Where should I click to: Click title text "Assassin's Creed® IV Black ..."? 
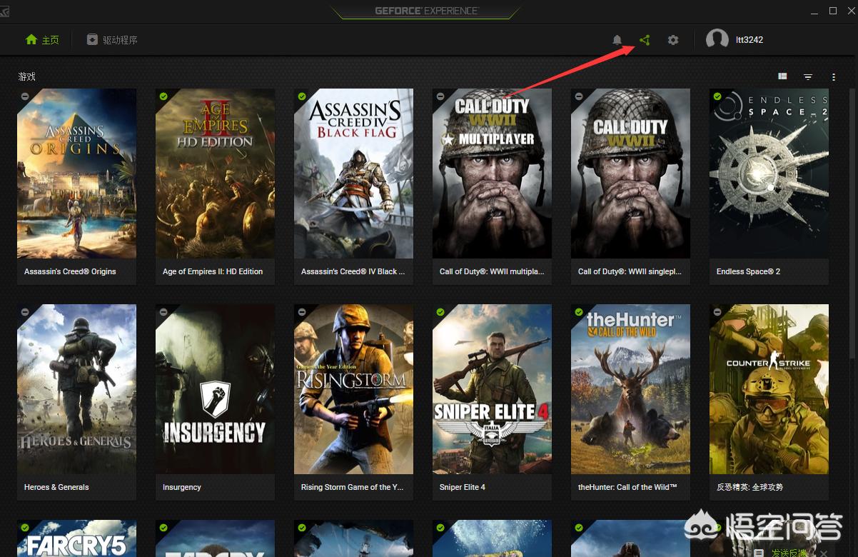coord(353,271)
